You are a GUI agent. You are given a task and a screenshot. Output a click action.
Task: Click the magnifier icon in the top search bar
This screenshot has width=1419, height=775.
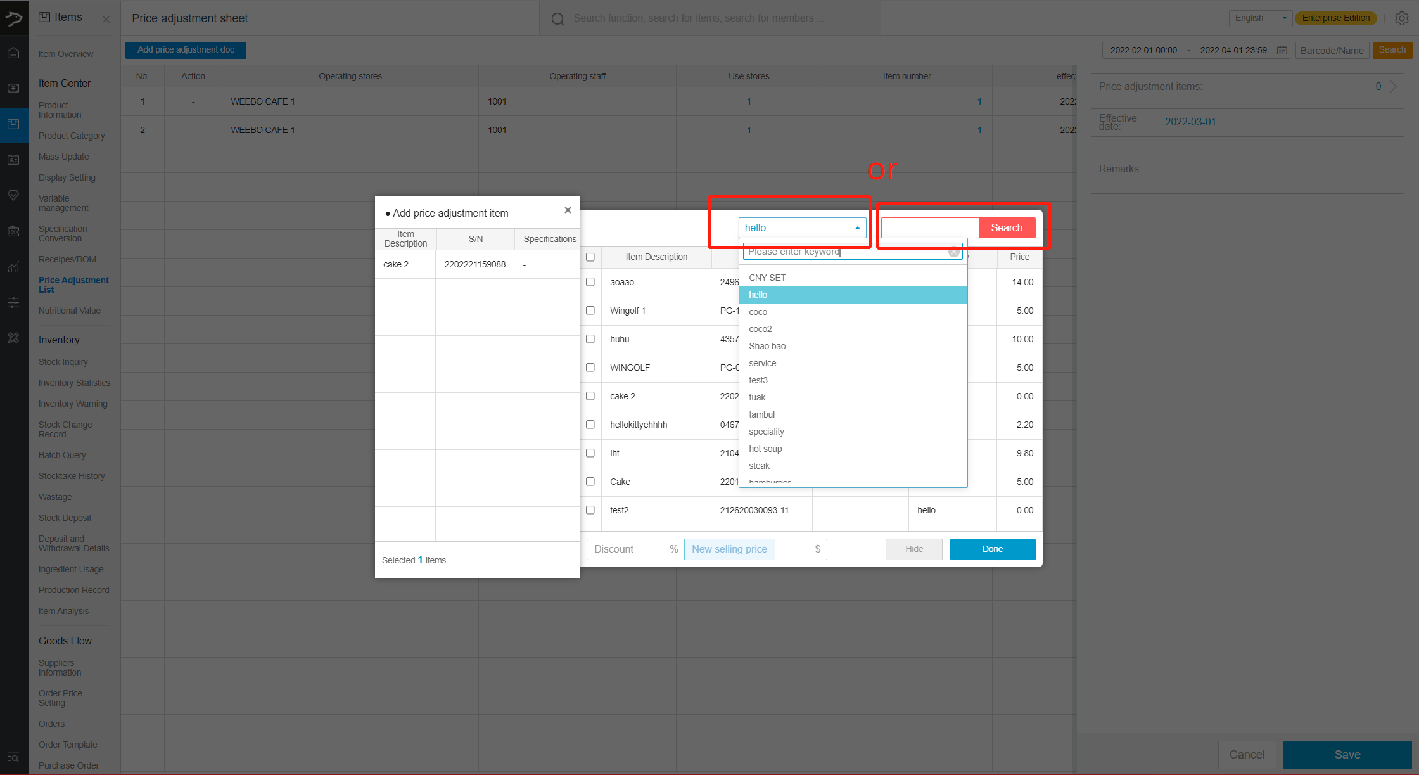[557, 18]
